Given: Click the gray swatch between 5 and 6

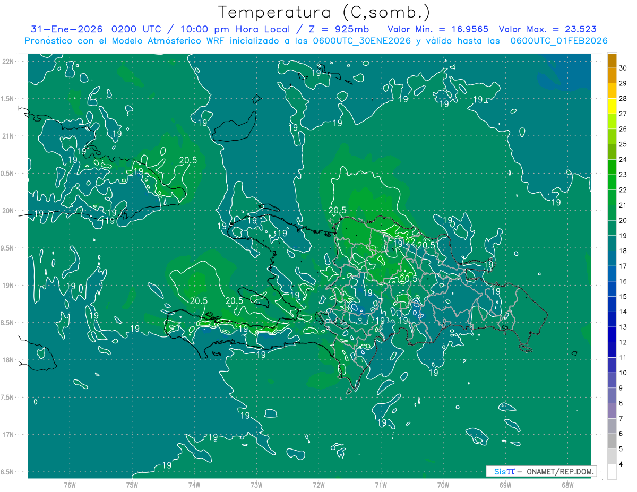Looking at the screenshot, I should pyautogui.click(x=612, y=441).
